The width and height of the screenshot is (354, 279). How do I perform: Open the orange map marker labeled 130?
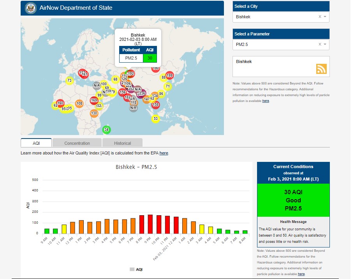(94, 113)
